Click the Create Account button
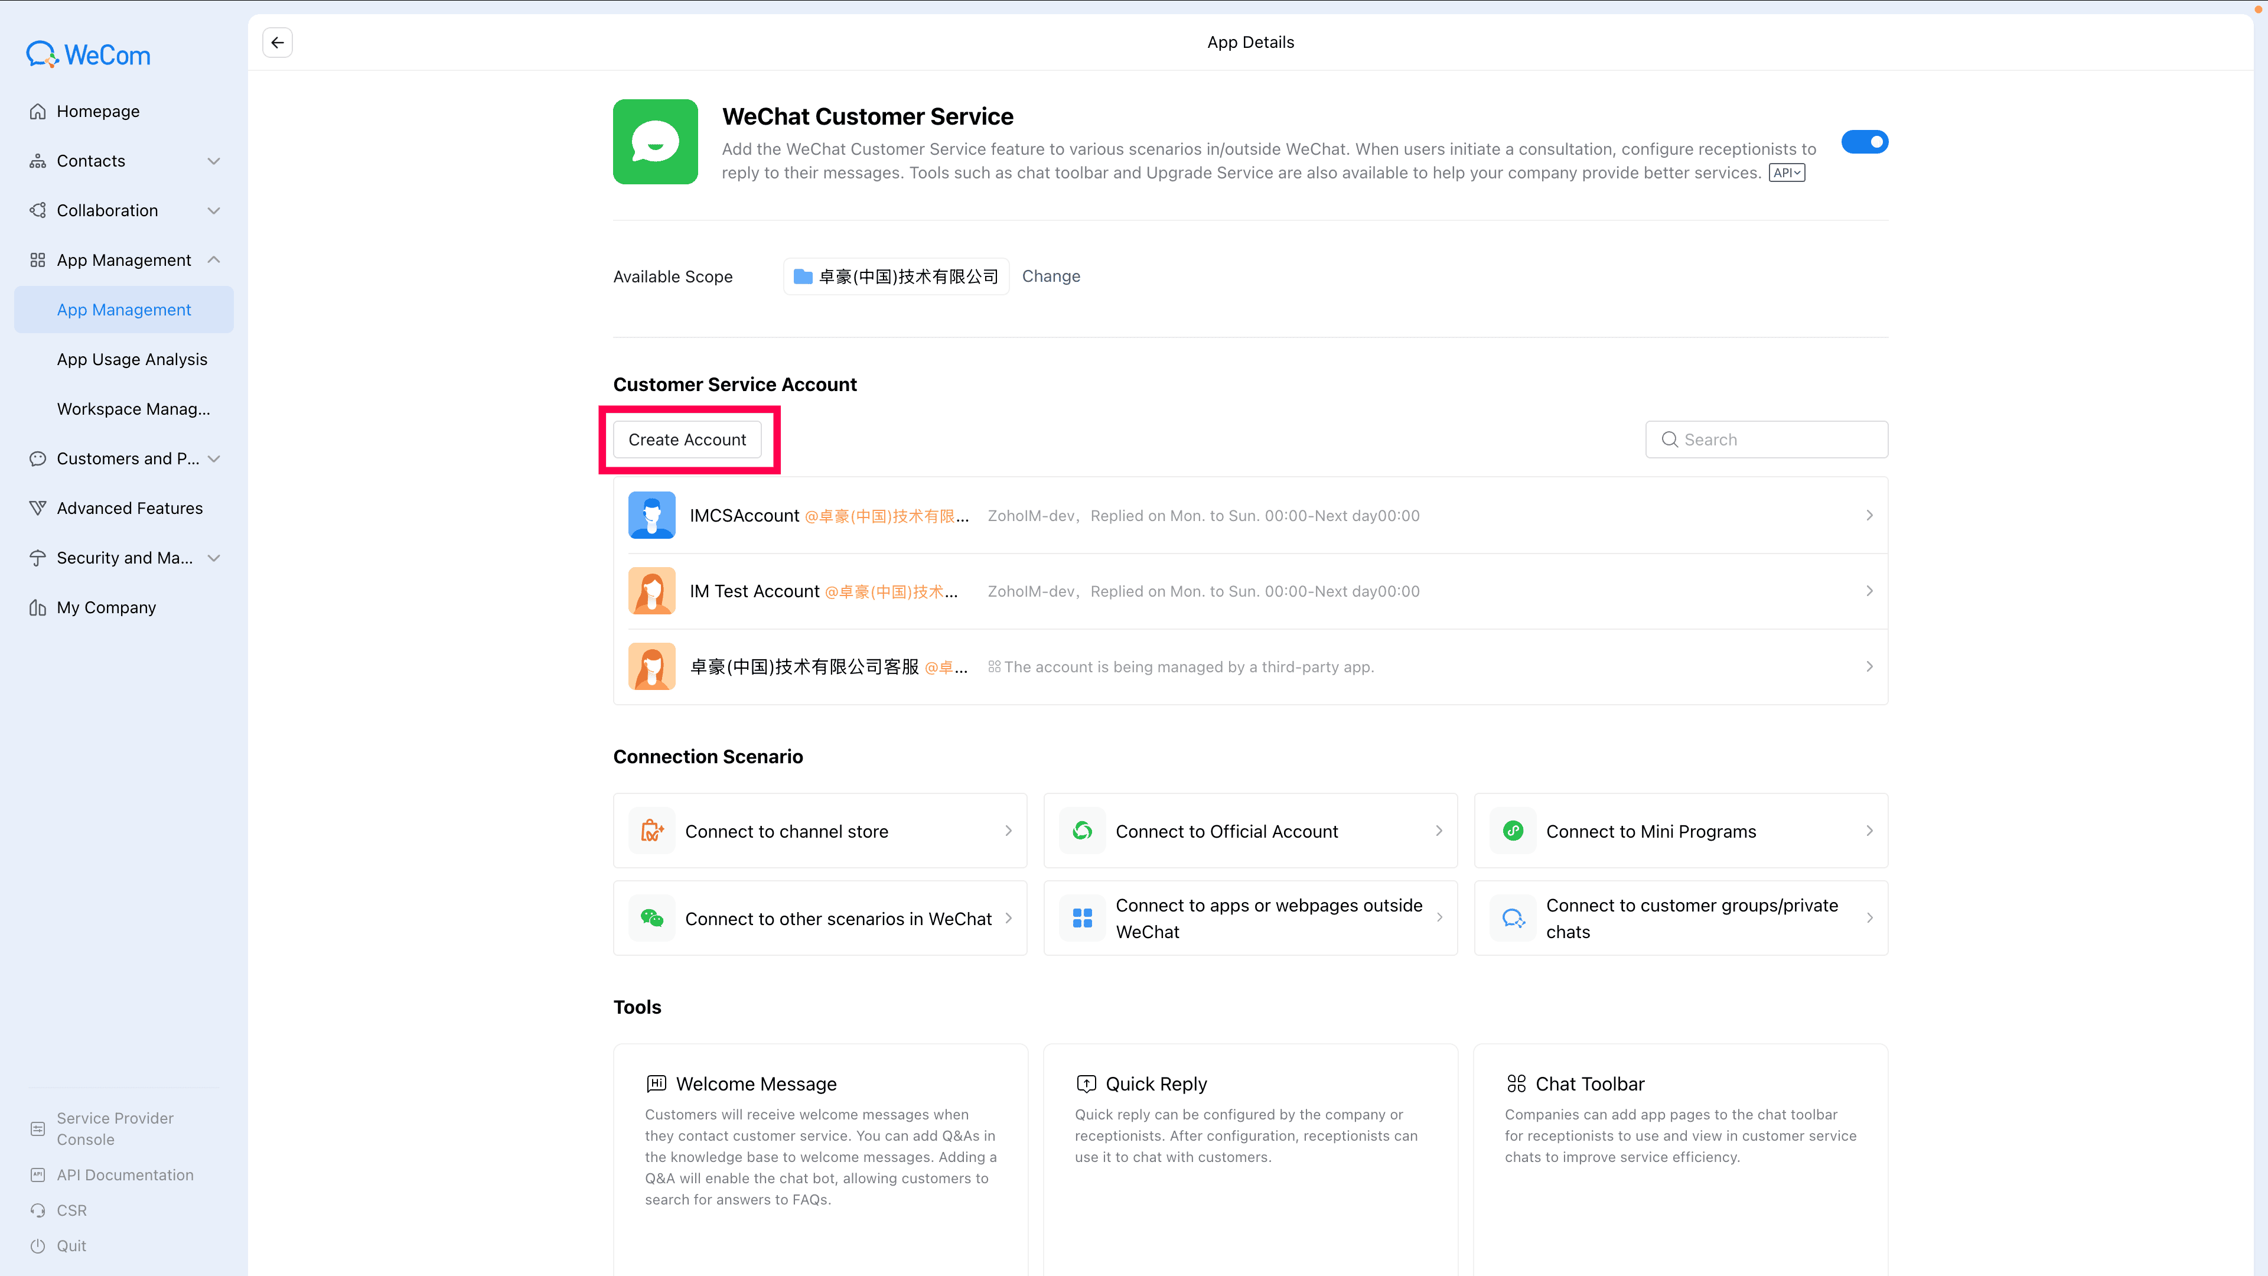This screenshot has height=1276, width=2268. 687,440
